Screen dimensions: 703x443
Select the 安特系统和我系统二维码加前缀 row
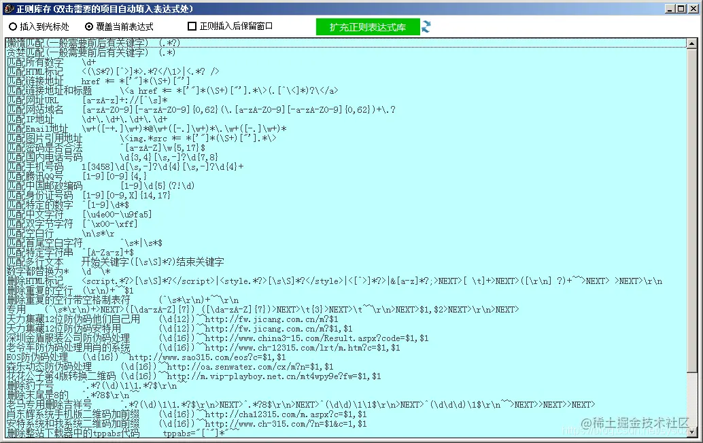click(x=345, y=424)
